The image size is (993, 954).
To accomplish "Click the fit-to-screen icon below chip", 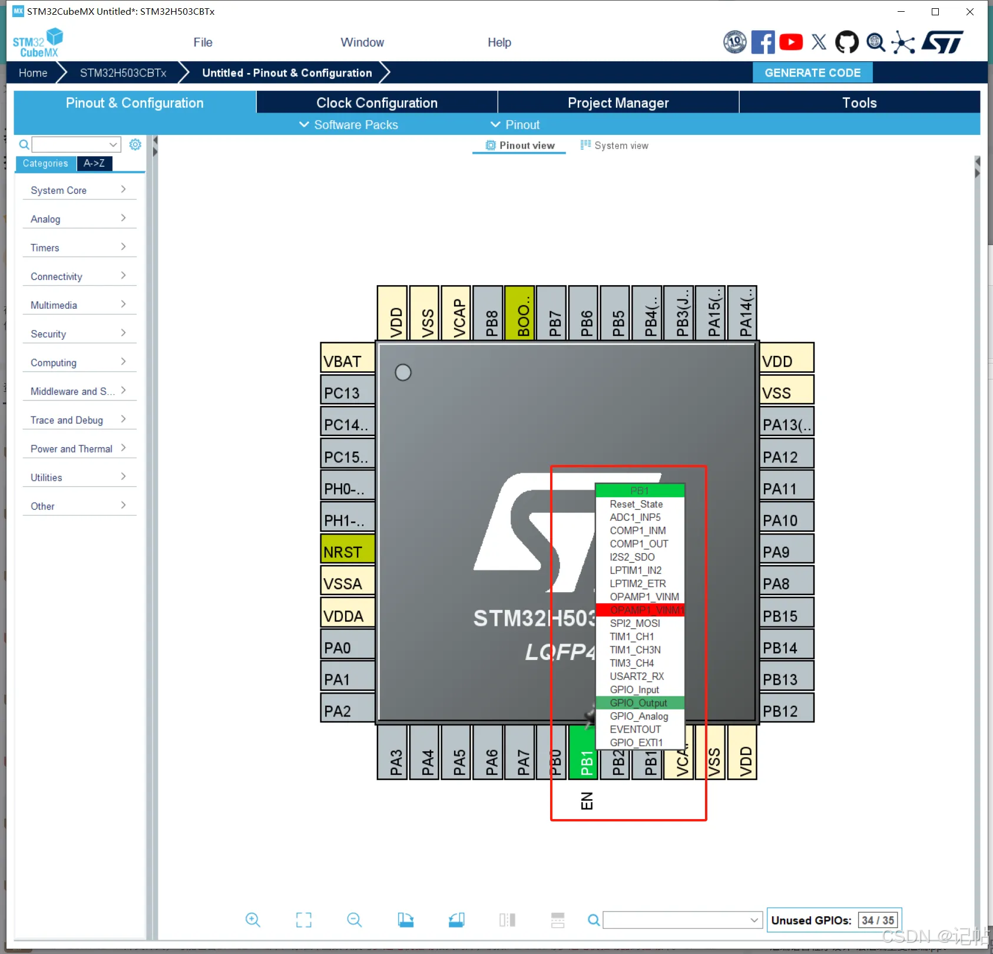I will (303, 920).
